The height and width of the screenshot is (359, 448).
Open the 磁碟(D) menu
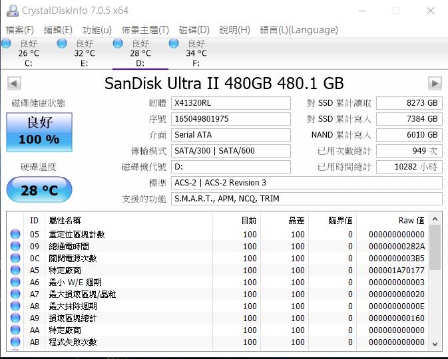coord(194,30)
